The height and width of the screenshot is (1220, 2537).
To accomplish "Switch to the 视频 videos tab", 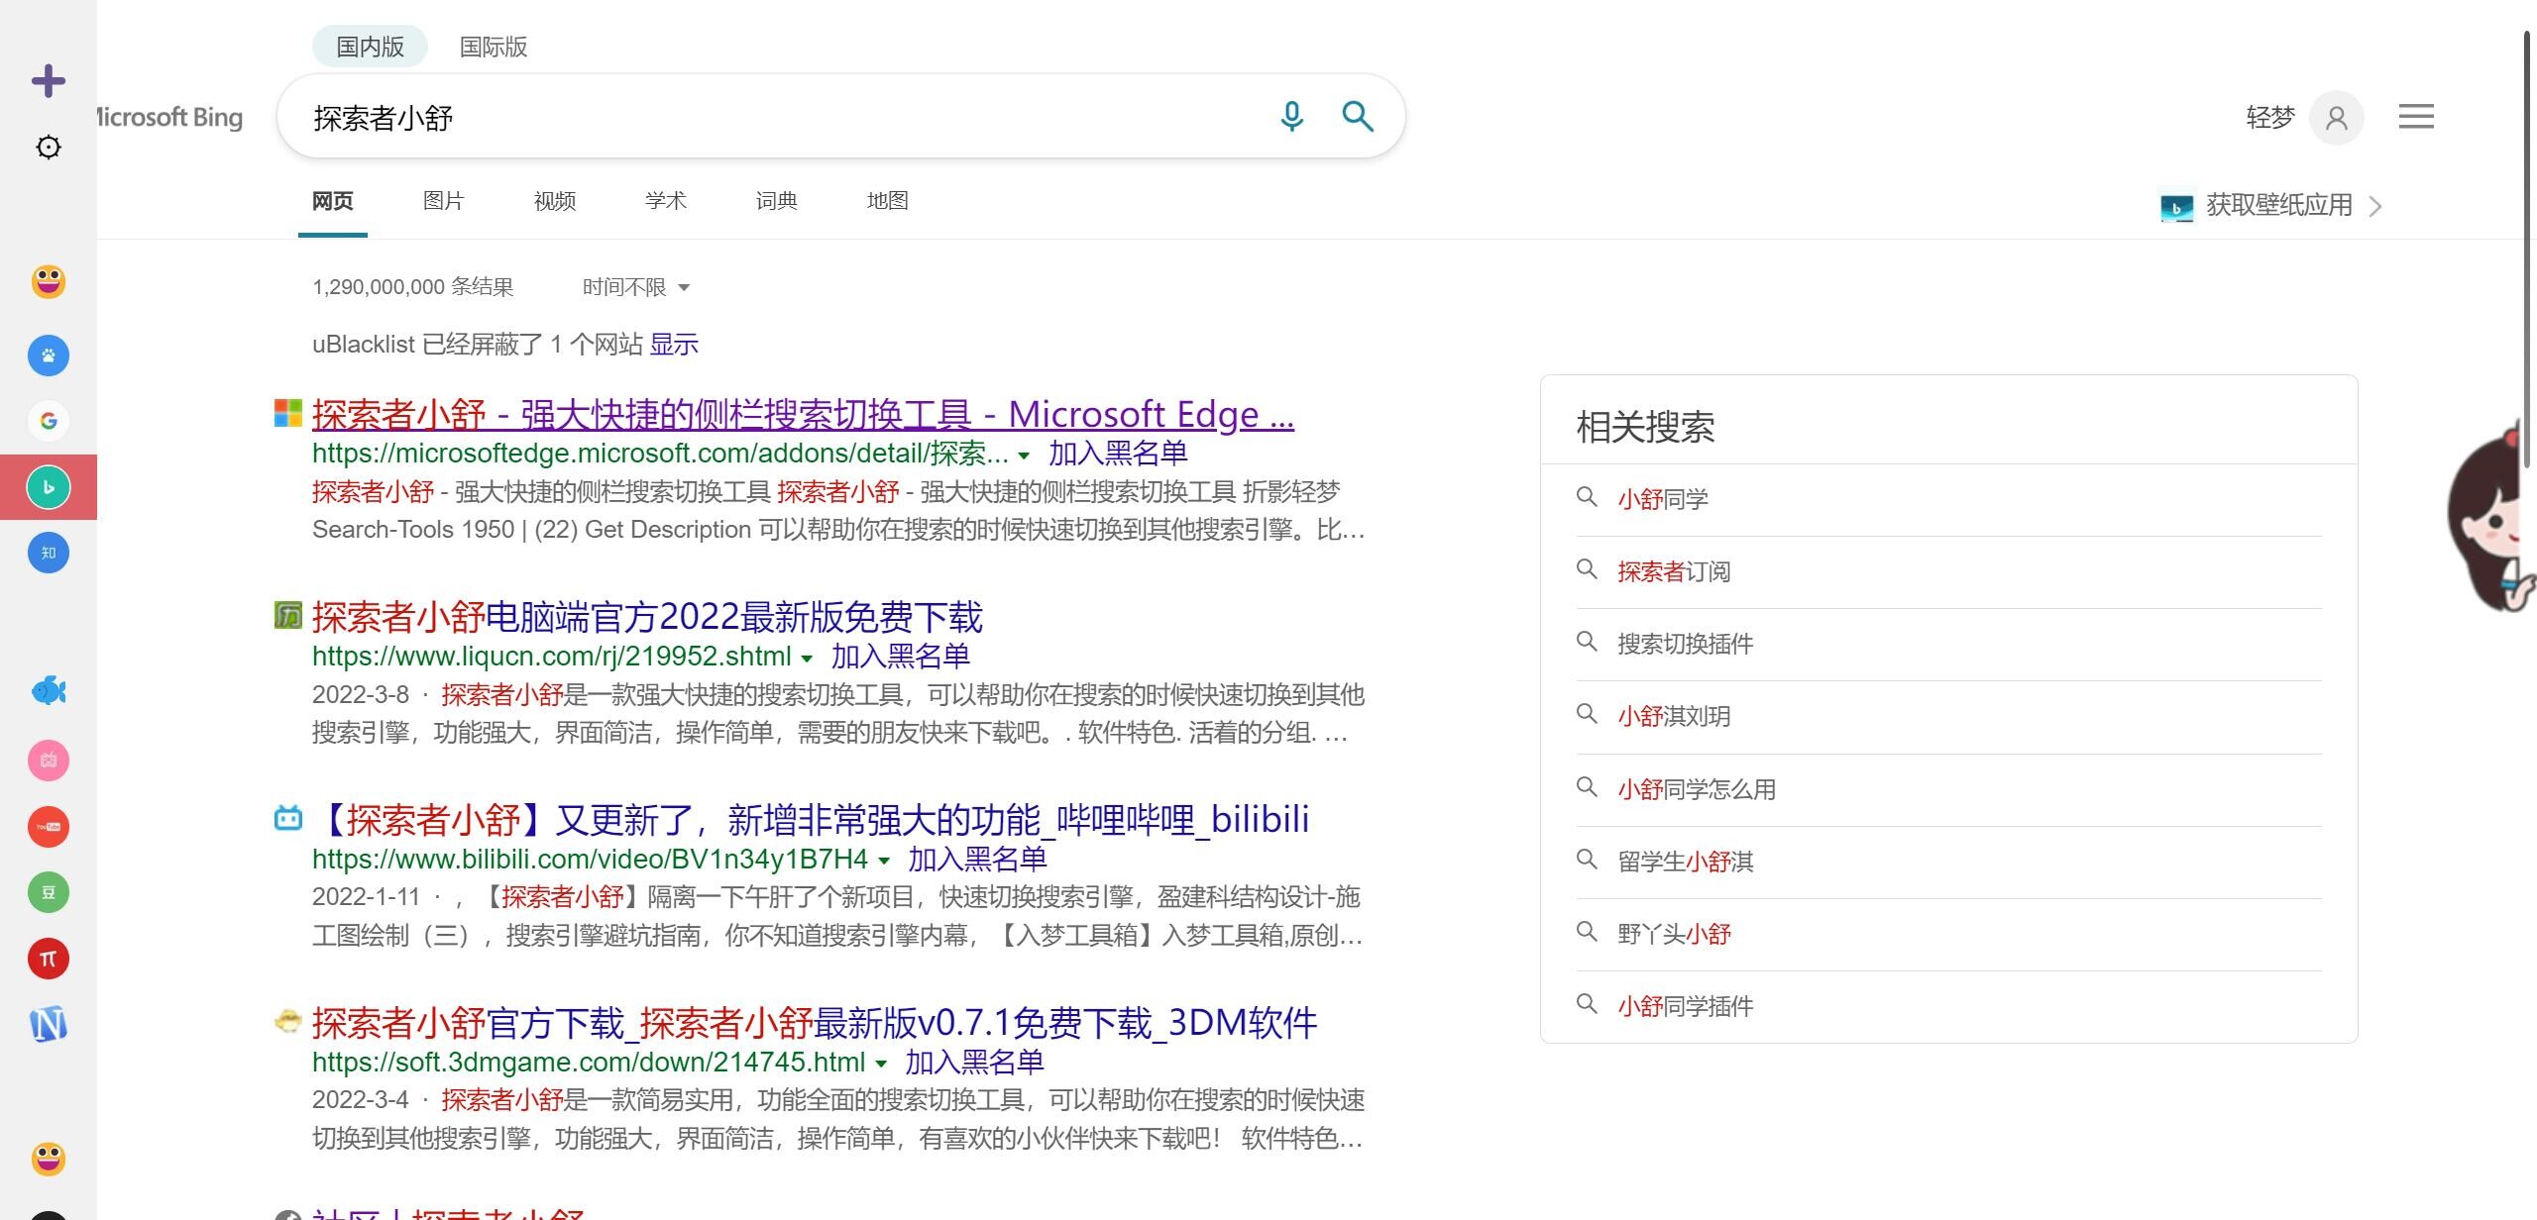I will (554, 201).
